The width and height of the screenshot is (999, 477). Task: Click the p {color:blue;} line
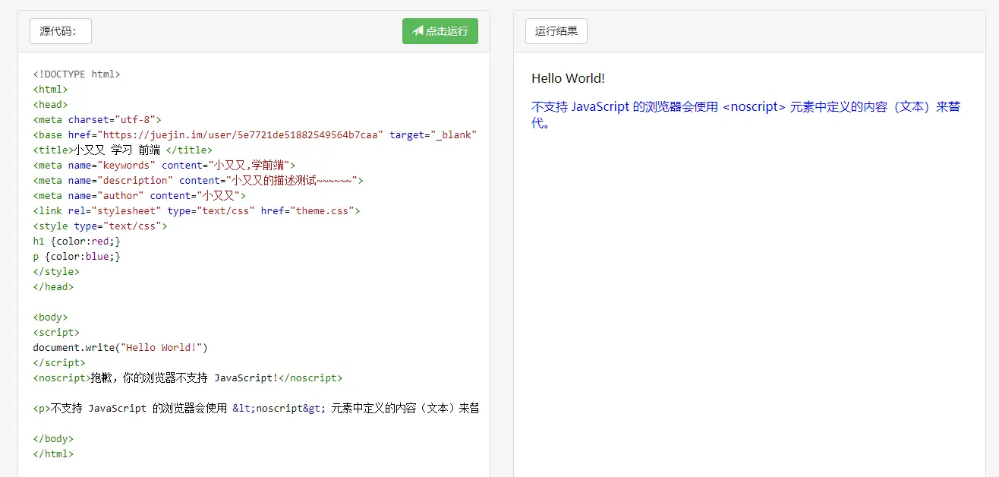point(77,257)
